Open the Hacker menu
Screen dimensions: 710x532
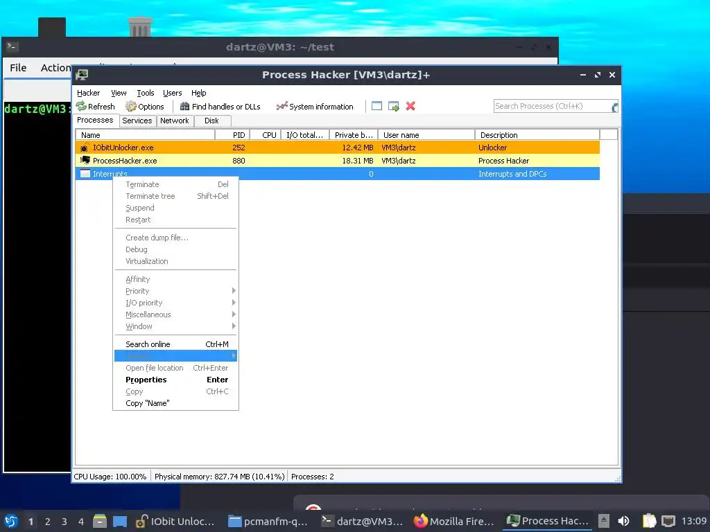pos(88,93)
